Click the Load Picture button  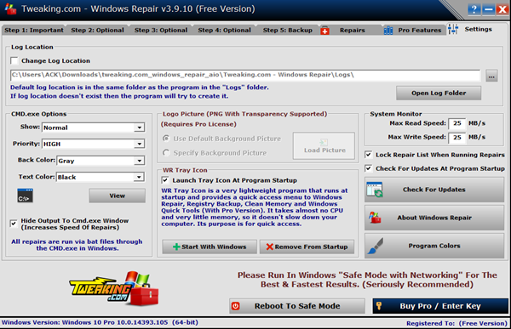pos(324,145)
